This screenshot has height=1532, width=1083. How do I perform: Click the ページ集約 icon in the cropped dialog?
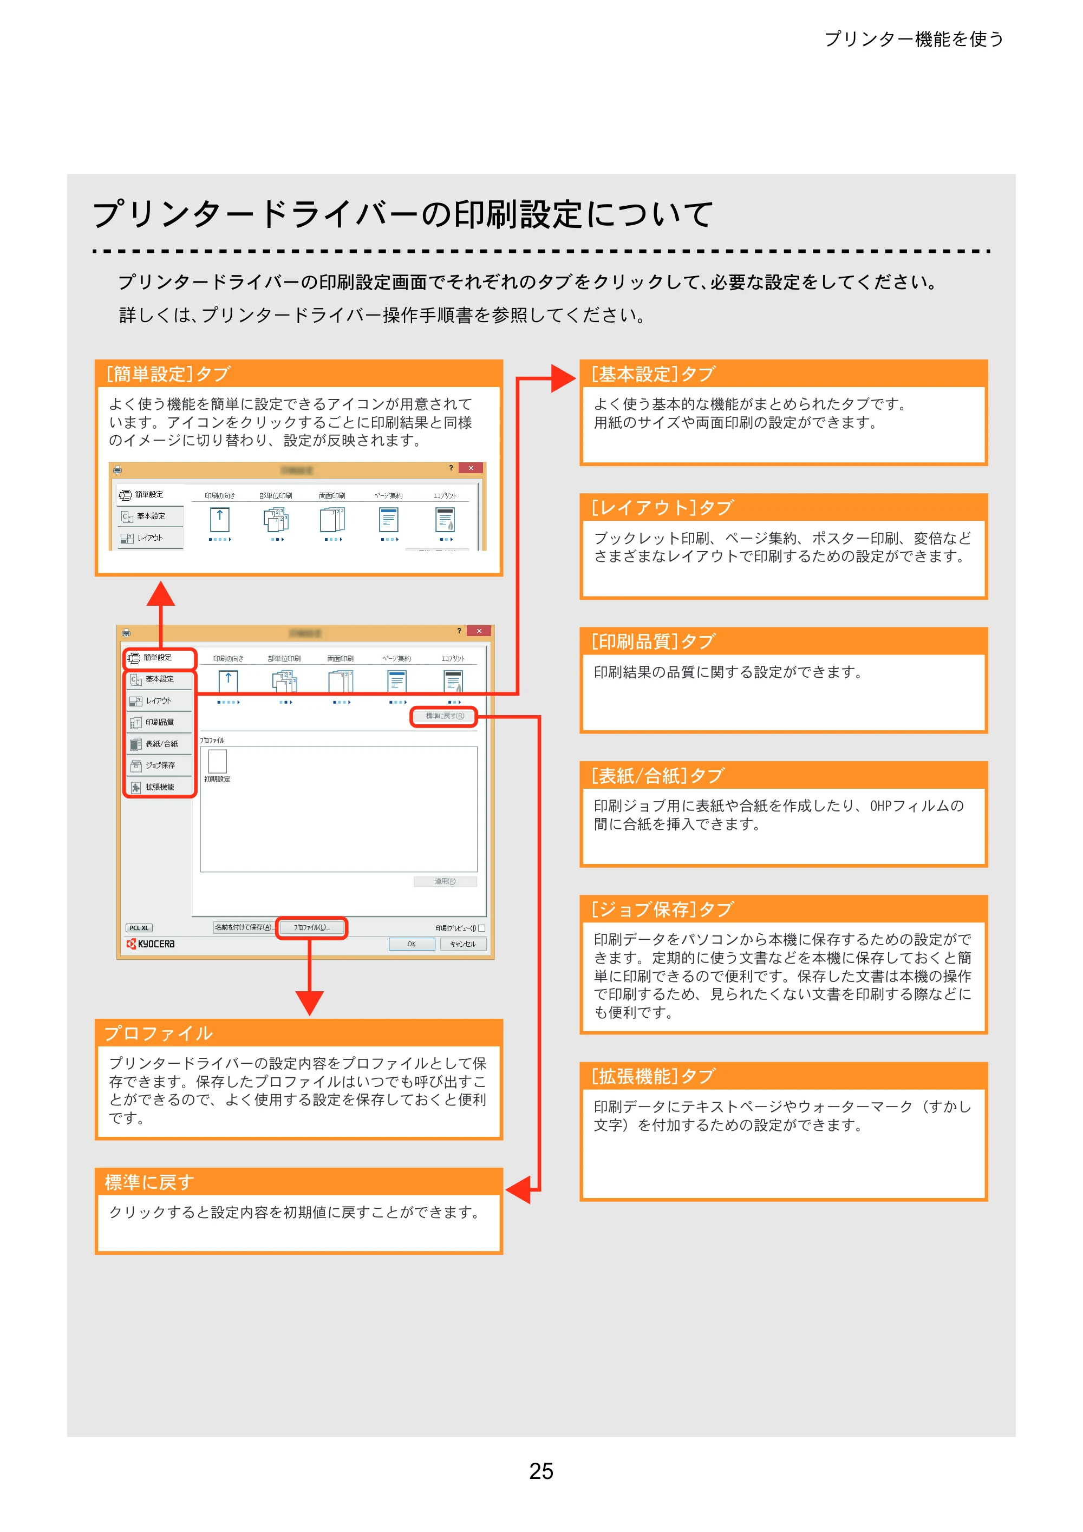pyautogui.click(x=388, y=519)
